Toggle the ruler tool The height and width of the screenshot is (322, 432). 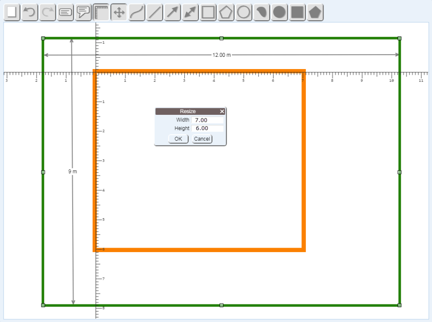(101, 12)
